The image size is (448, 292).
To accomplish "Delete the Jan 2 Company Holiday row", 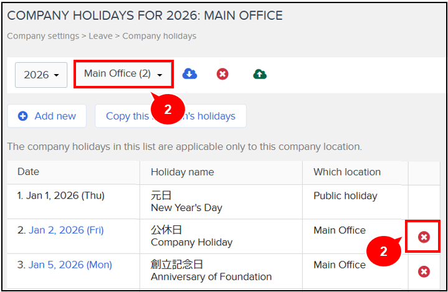I will [424, 237].
